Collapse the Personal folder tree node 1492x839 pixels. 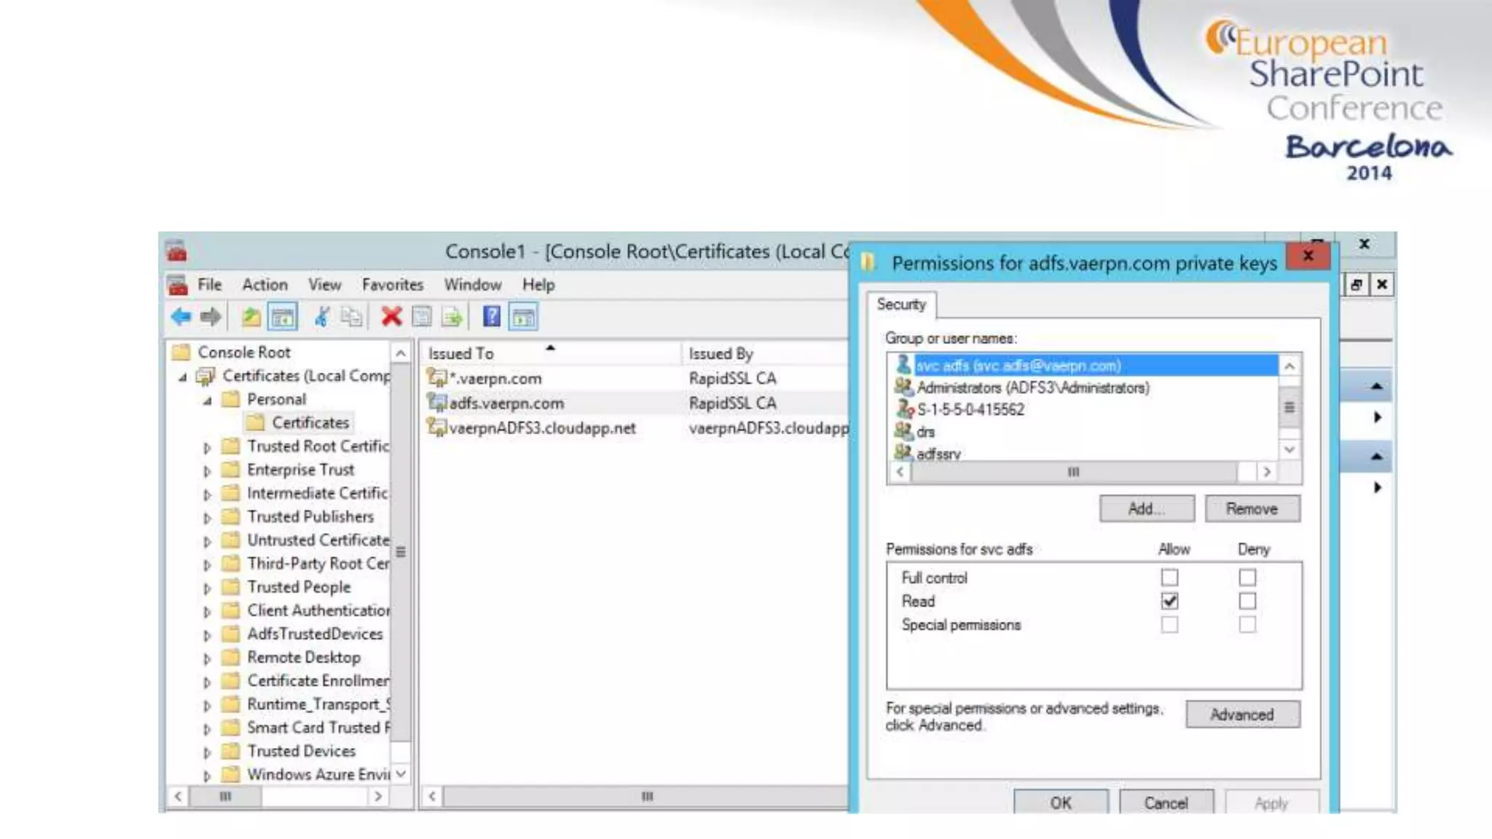coord(207,401)
